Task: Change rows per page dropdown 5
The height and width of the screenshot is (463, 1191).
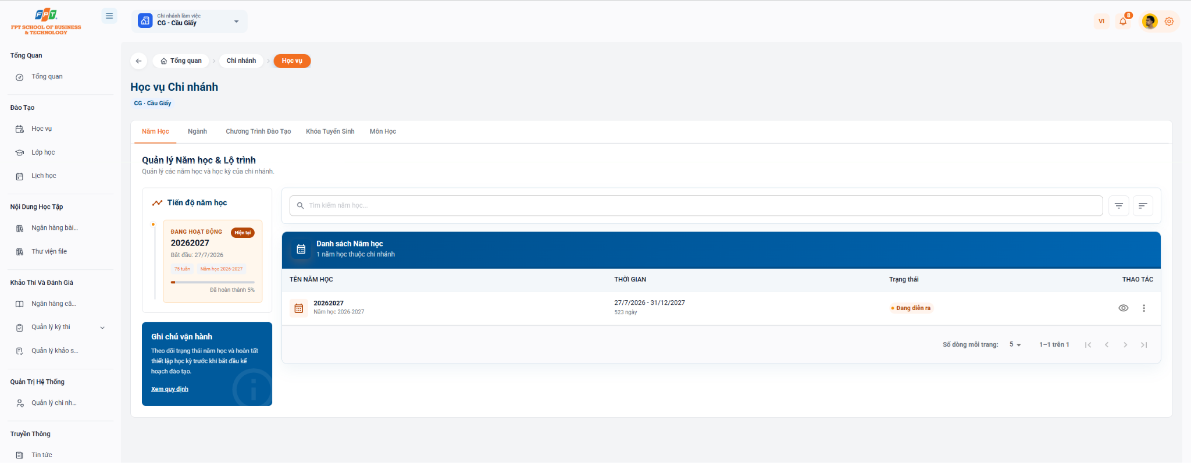Action: (x=1015, y=345)
